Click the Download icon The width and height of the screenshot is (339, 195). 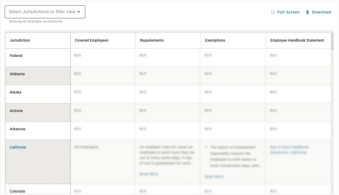[308, 12]
